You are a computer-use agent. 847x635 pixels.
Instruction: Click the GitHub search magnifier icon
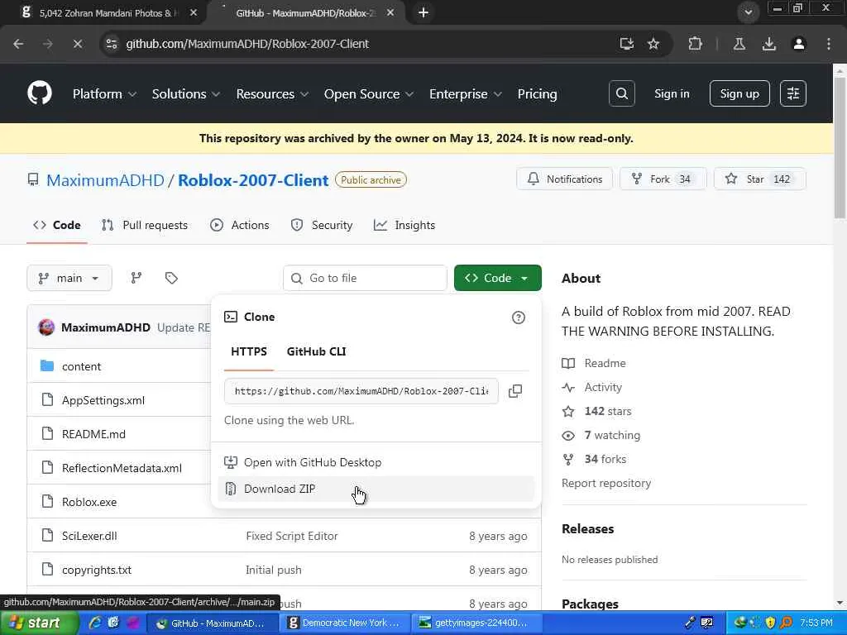[x=622, y=93]
